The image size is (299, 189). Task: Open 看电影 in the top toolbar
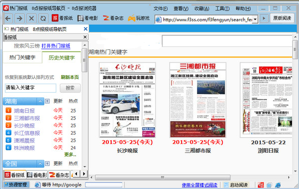(88, 18)
